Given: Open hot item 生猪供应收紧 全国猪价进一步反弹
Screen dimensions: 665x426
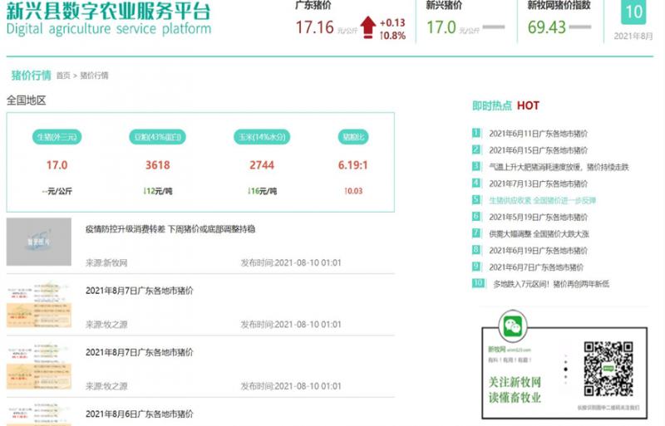Looking at the screenshot, I should point(542,200).
